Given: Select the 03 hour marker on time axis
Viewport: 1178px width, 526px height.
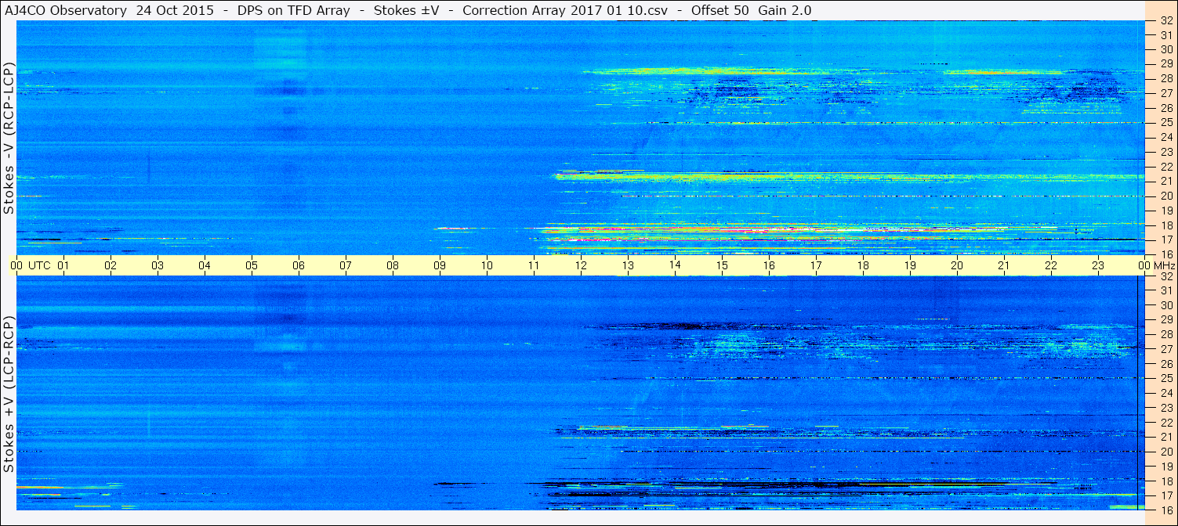Looking at the screenshot, I should point(158,265).
